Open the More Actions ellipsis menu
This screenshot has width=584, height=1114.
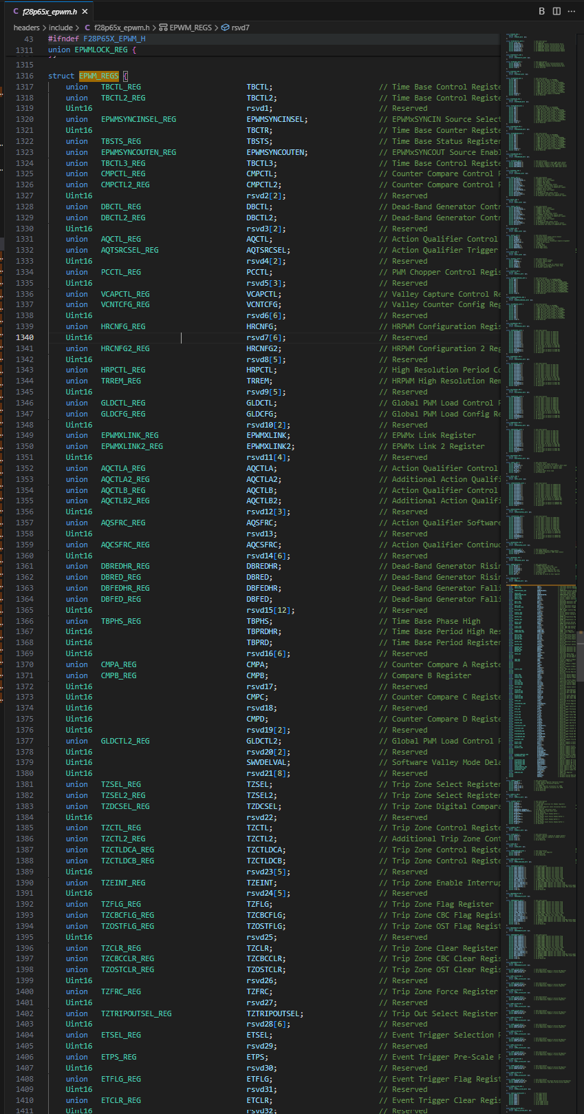[572, 12]
